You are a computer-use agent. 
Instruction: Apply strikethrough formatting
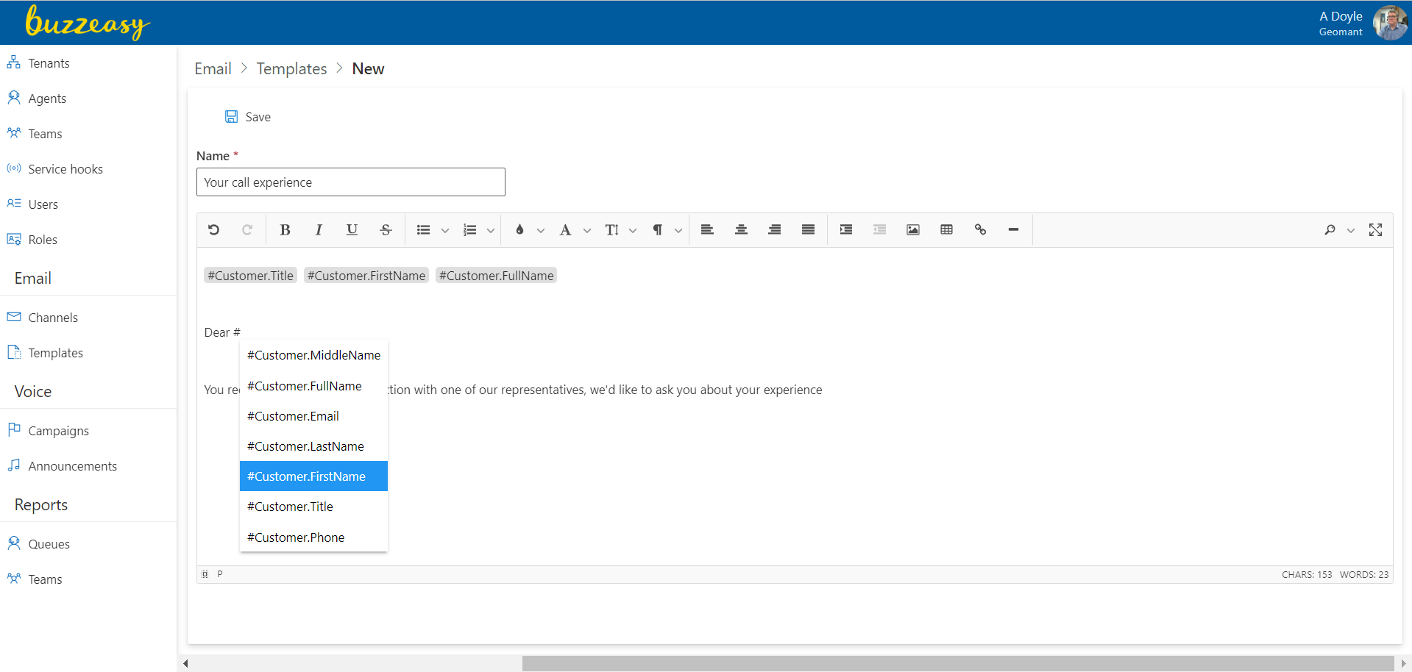pyautogui.click(x=386, y=229)
